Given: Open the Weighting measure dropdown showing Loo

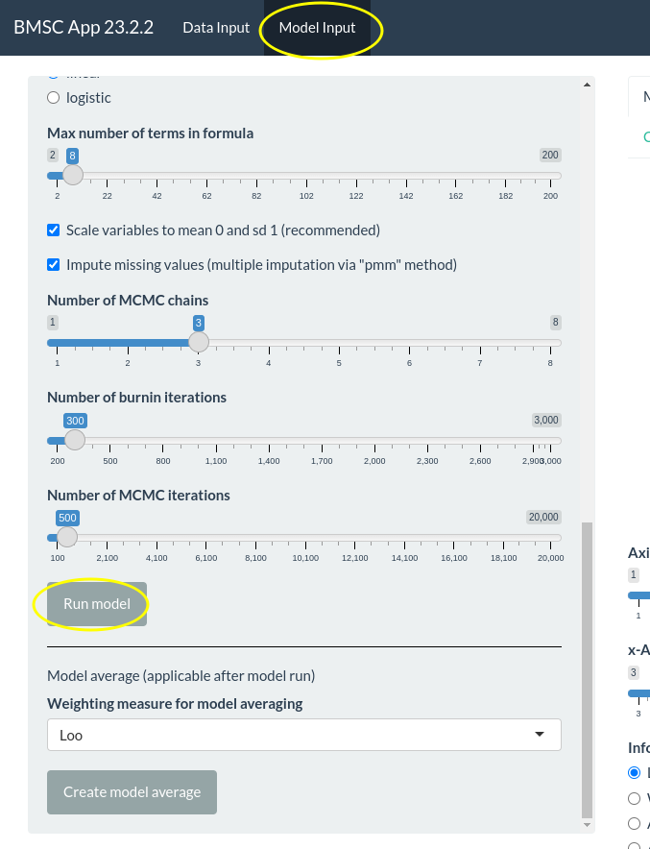Looking at the screenshot, I should click(x=303, y=736).
